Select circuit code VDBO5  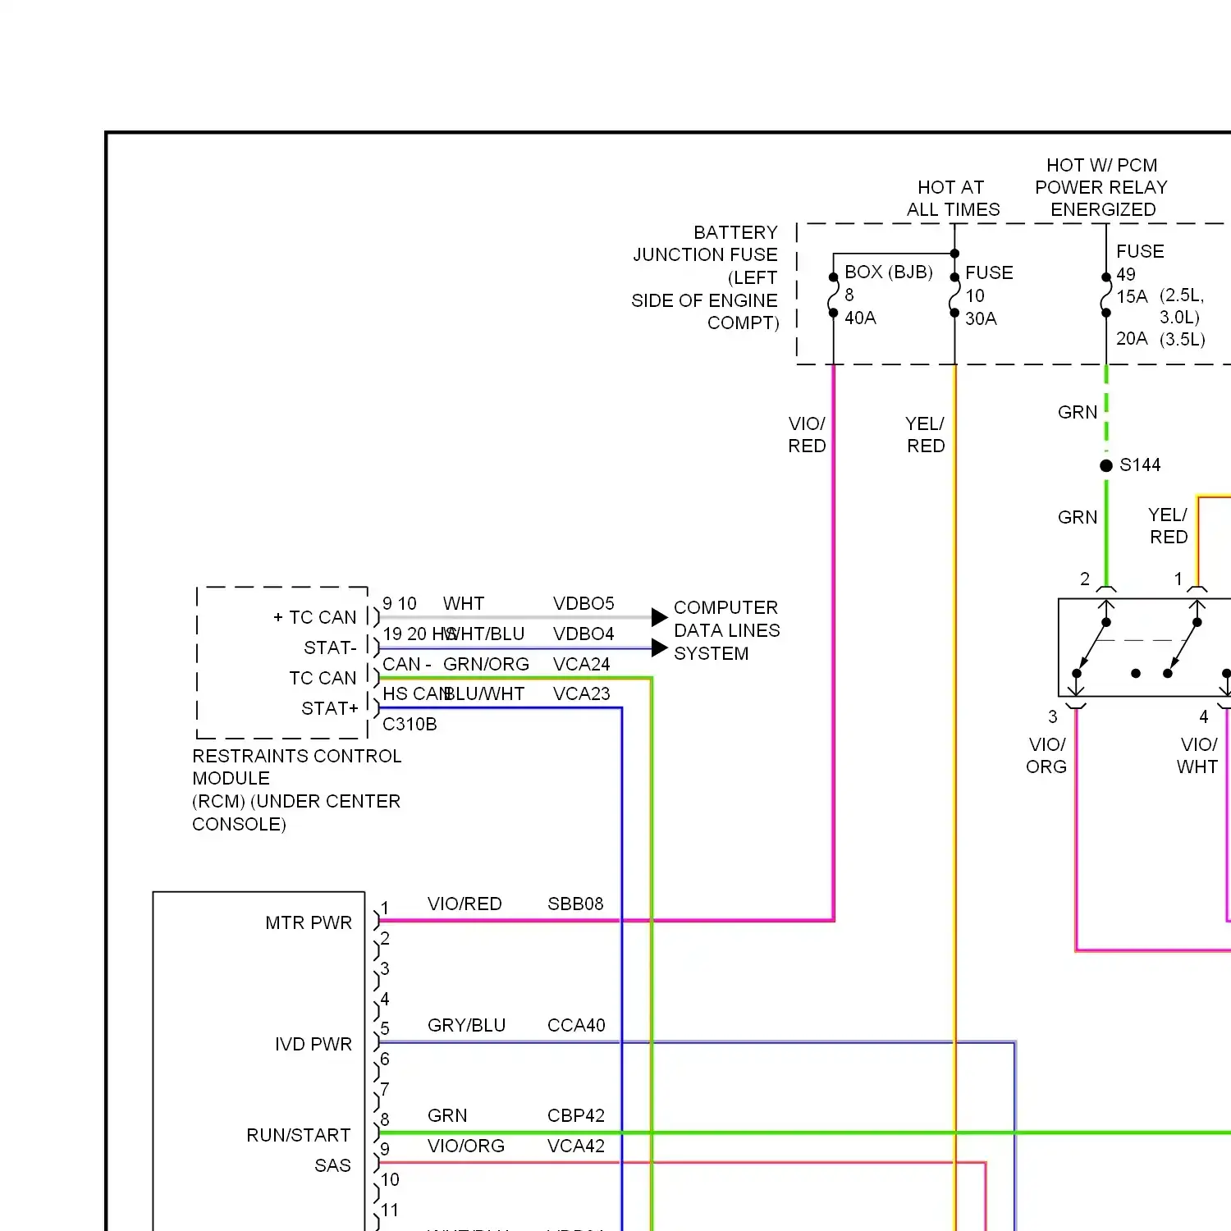pyautogui.click(x=583, y=603)
